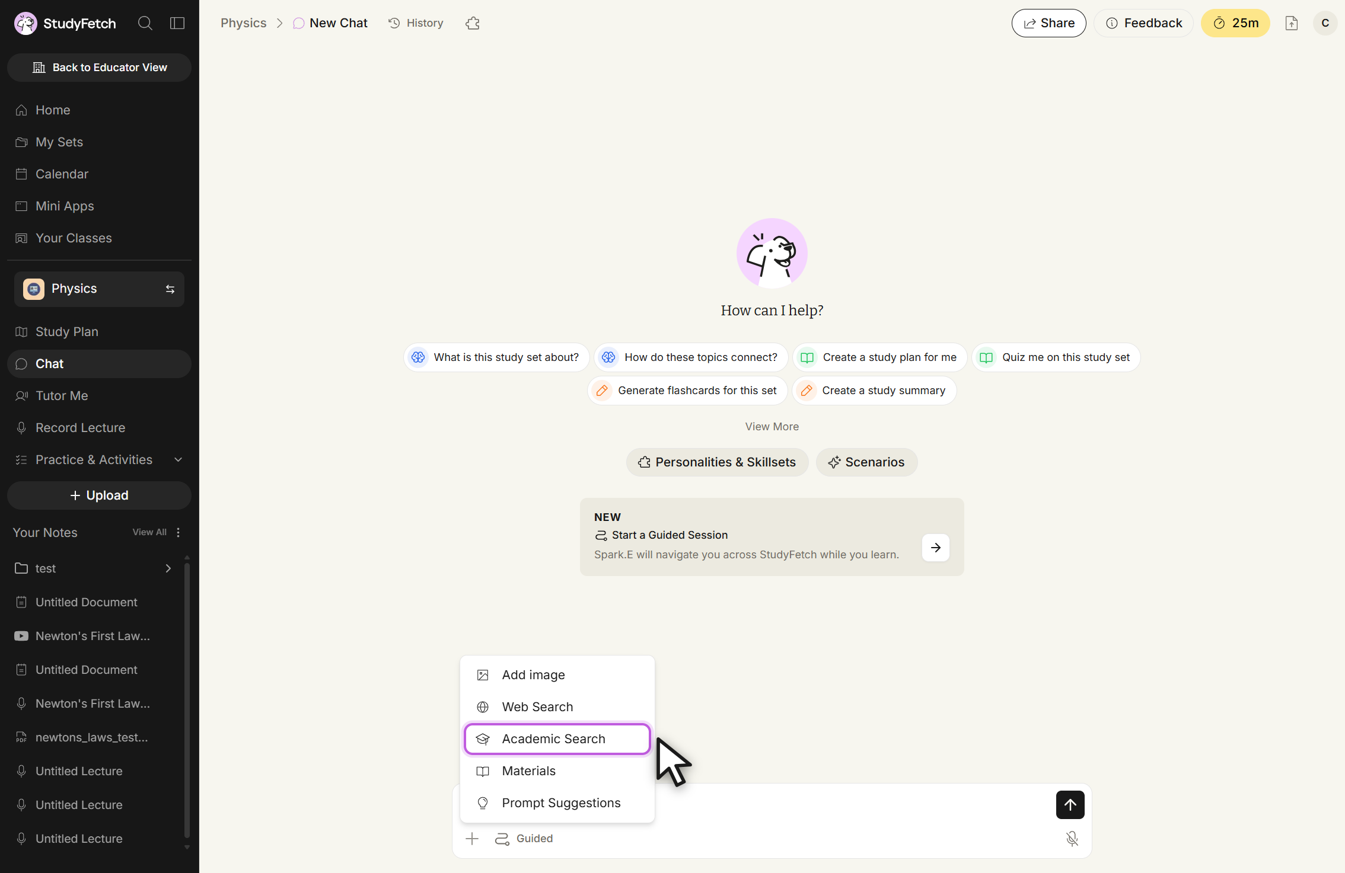Choose 'Quiz me on this study set'

click(x=1056, y=357)
